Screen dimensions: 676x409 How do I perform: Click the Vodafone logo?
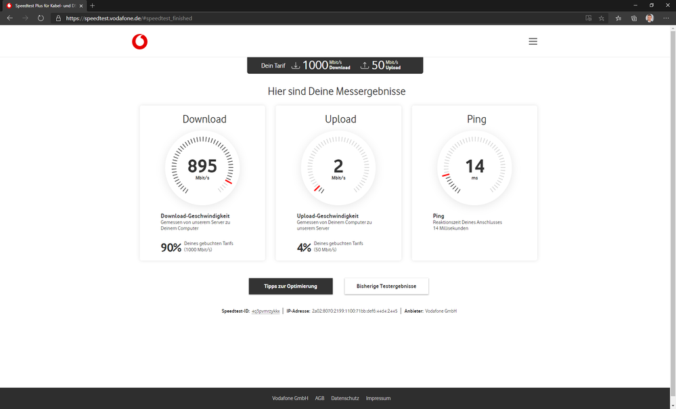pos(139,41)
